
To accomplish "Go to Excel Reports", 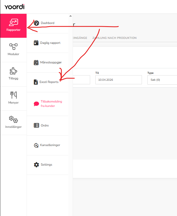I will pos(48,82).
